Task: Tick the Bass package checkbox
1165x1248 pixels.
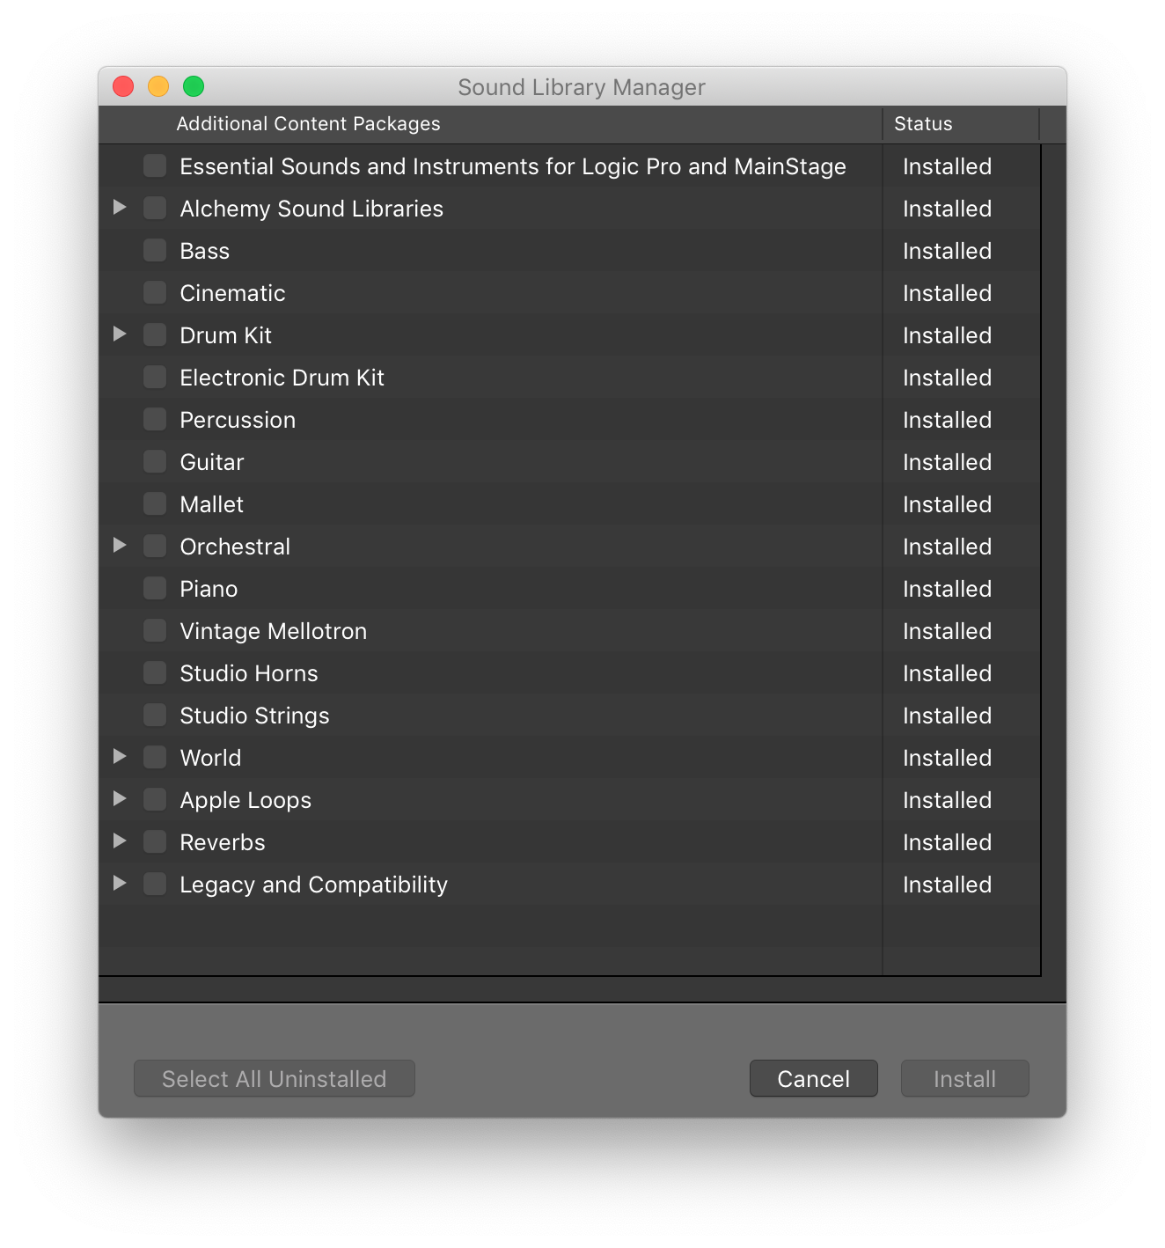Action: click(155, 251)
